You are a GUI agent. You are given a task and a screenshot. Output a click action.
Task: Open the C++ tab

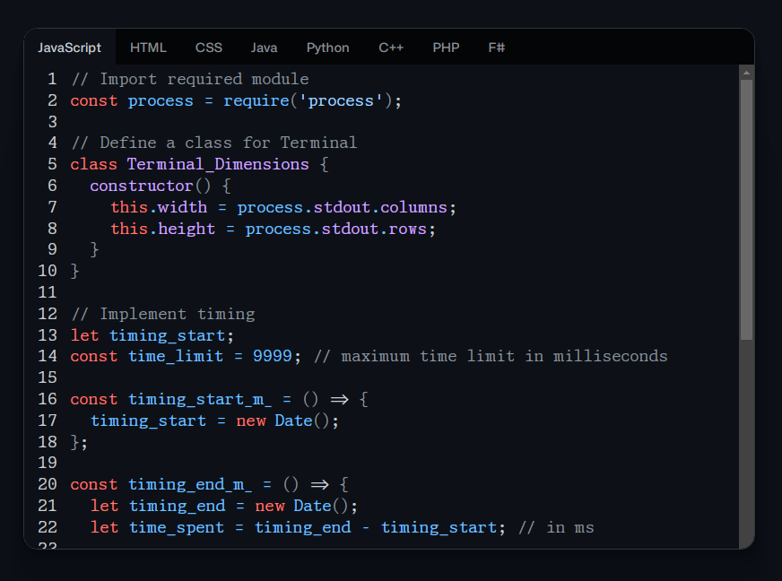(391, 48)
